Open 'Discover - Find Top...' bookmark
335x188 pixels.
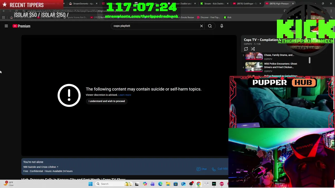pos(208,17)
